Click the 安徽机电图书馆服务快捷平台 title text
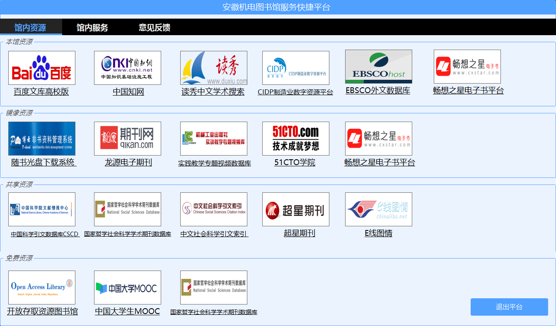Viewport: 556px width, 326px height. [x=276, y=7]
